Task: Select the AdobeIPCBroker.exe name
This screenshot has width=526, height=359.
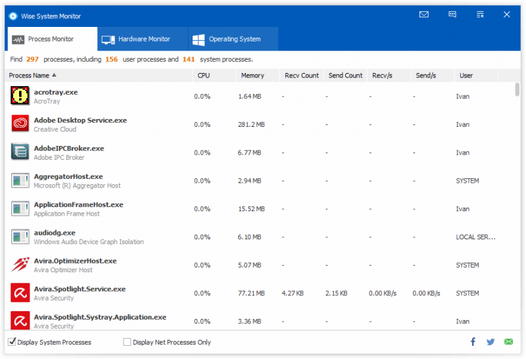Action: click(x=69, y=149)
